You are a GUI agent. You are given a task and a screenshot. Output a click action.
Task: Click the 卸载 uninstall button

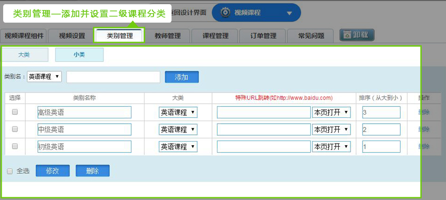click(357, 35)
